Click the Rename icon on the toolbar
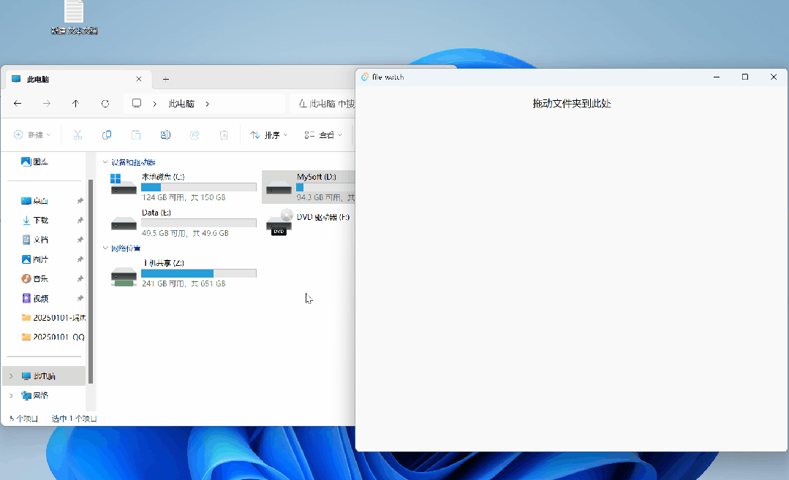Image resolution: width=789 pixels, height=480 pixels. click(165, 134)
